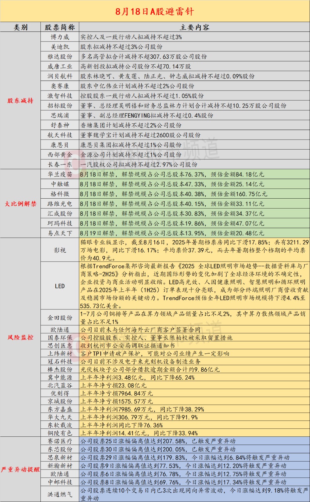Screen dimensions: 310x502
Task: Select the 长春一东 reduction description
Action: pos(139,164)
